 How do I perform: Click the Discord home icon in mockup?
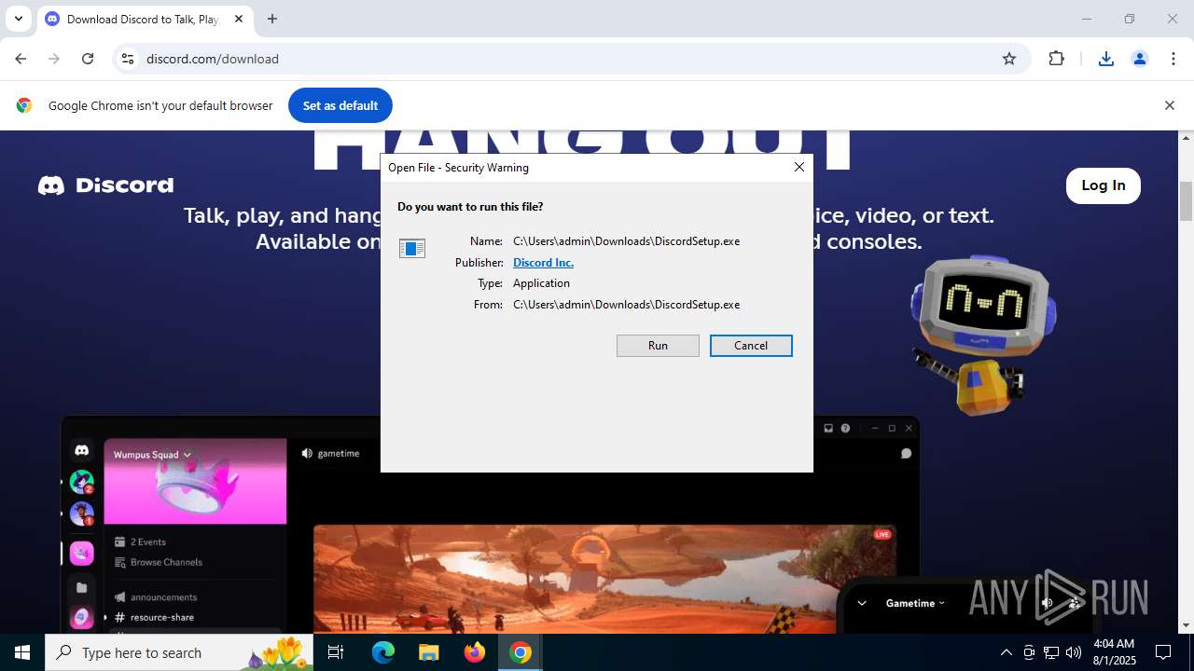pyautogui.click(x=82, y=451)
